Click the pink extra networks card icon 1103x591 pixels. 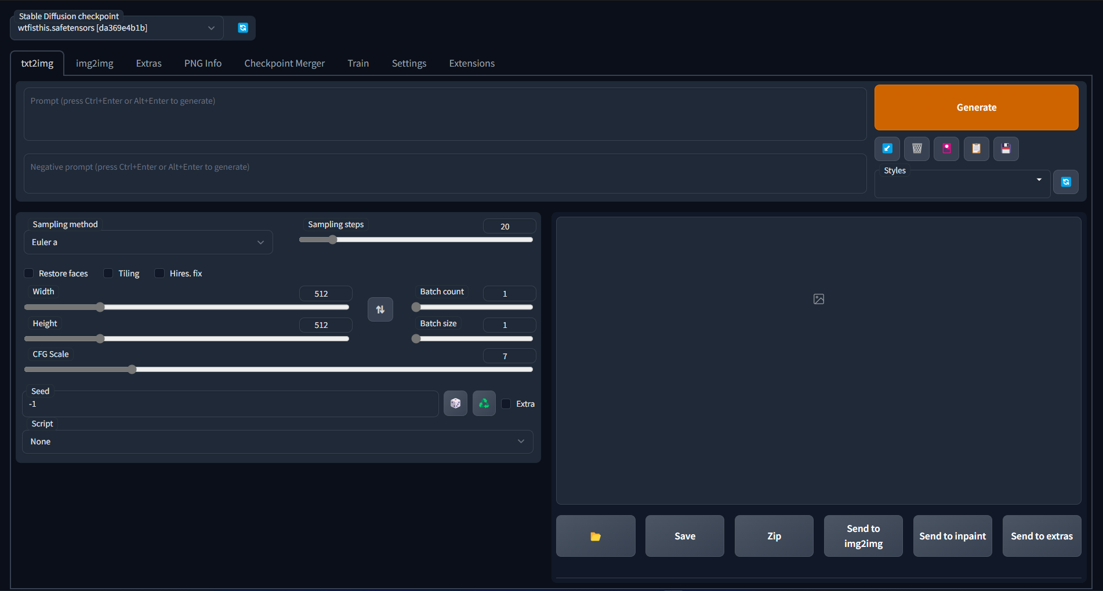coord(946,148)
